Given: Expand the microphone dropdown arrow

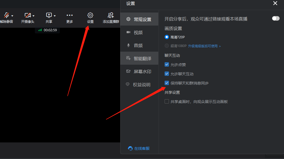Looking at the screenshot, I should (12, 16).
